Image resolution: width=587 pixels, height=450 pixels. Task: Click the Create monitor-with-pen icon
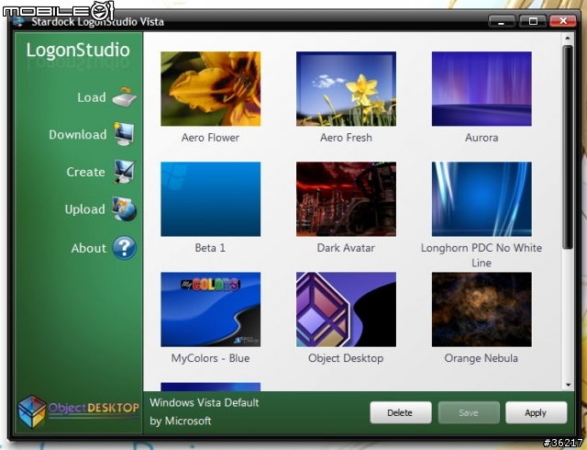tap(124, 172)
